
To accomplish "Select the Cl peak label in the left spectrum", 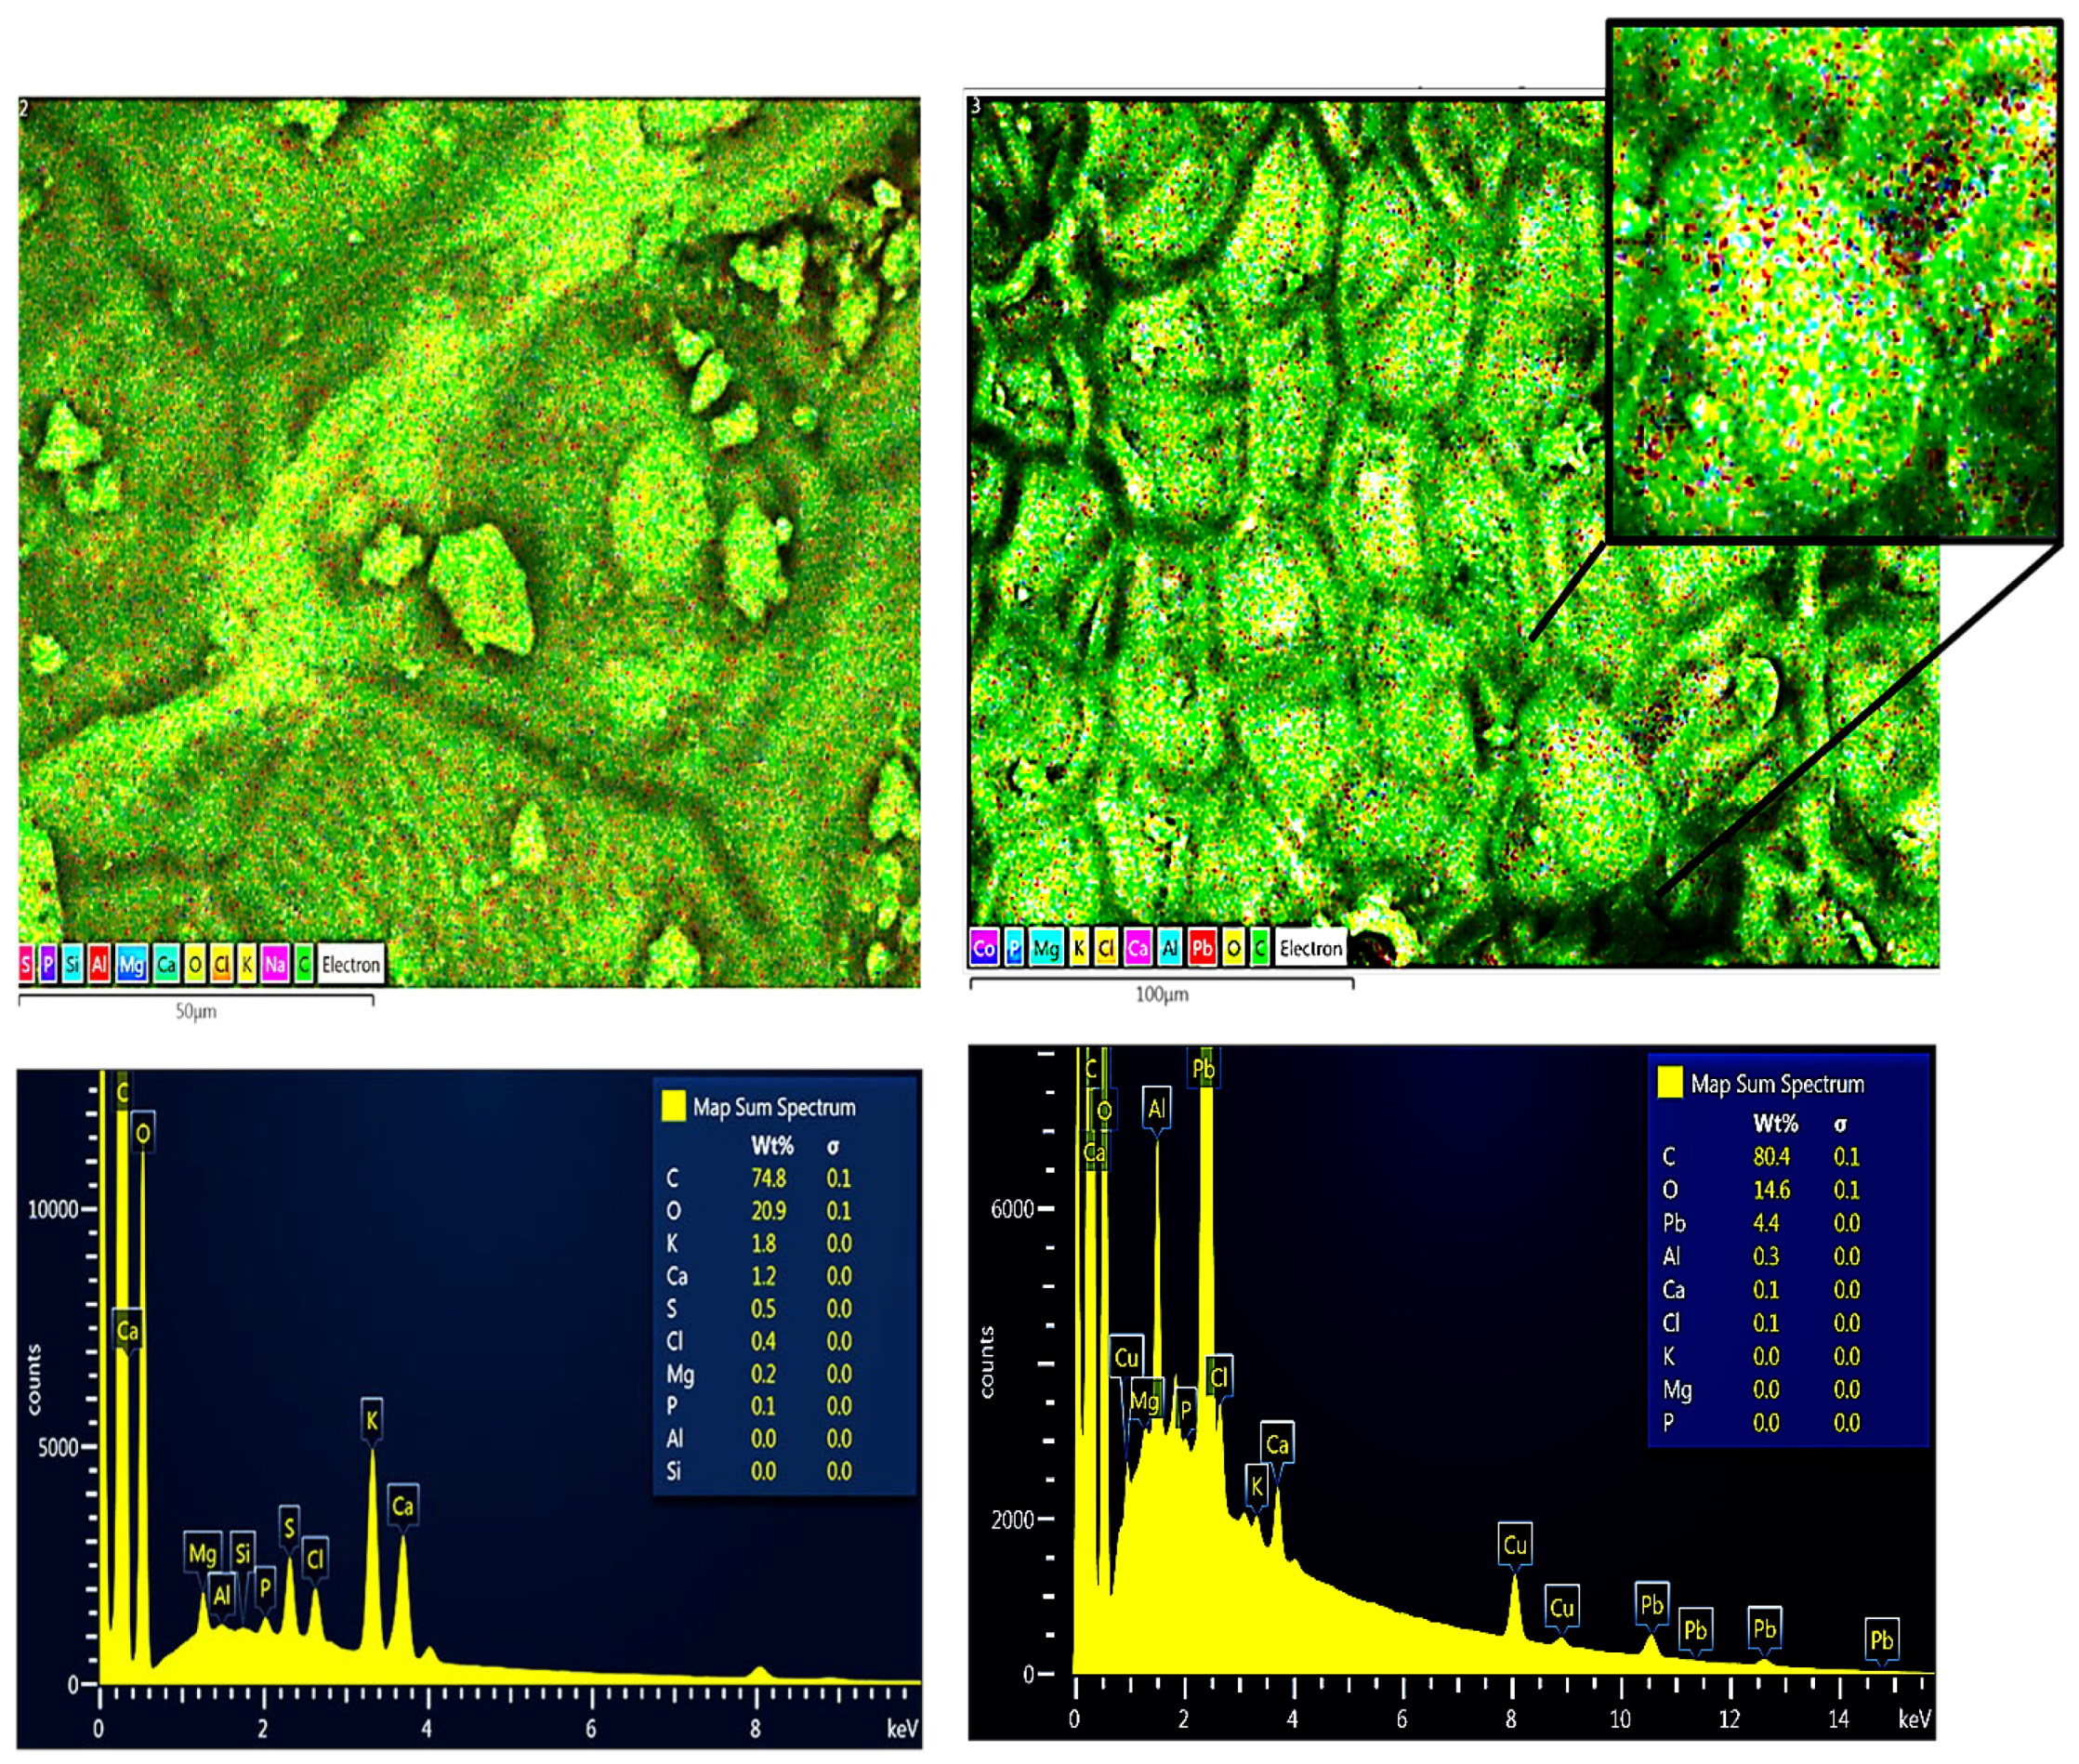I will pos(315,1558).
